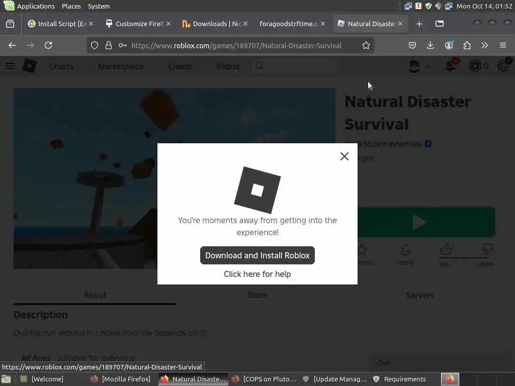Open the Roblox settings gear

pos(503,66)
